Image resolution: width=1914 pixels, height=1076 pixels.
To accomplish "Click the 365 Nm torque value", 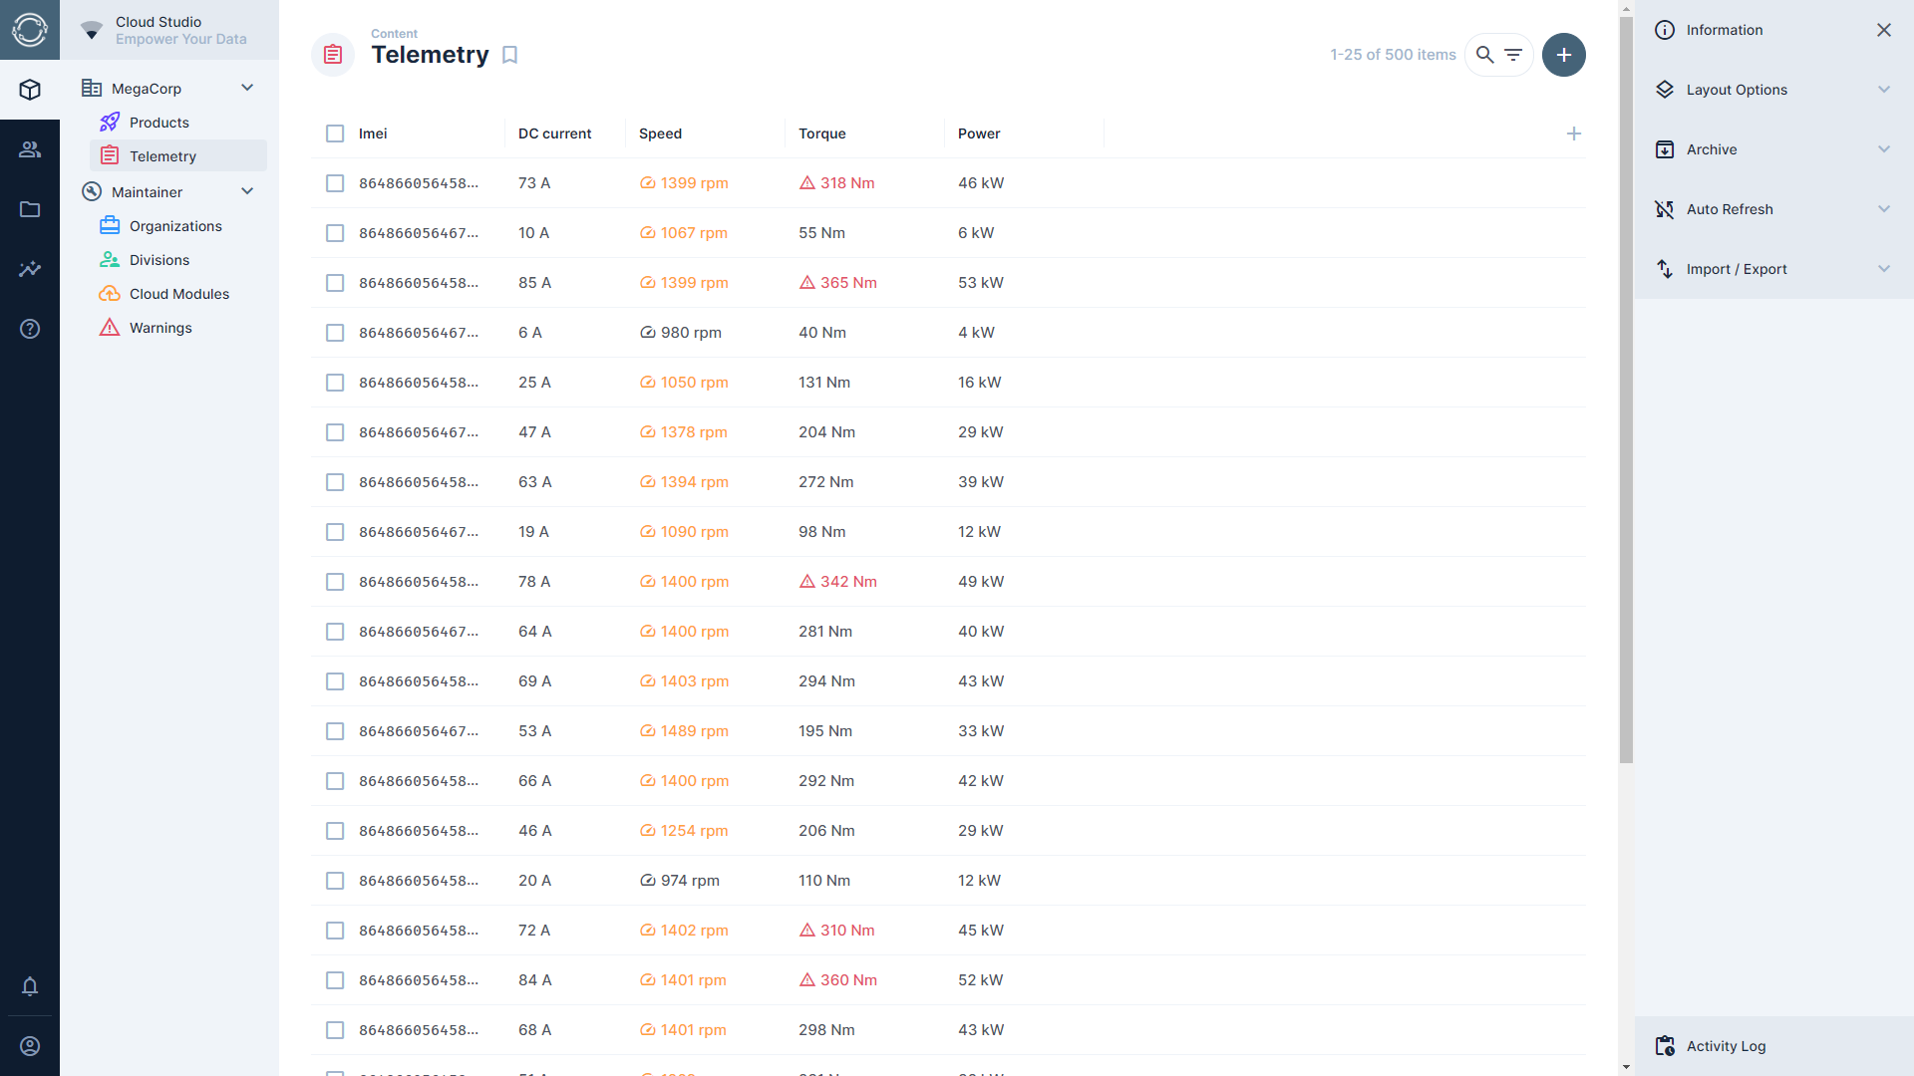I will (848, 283).
